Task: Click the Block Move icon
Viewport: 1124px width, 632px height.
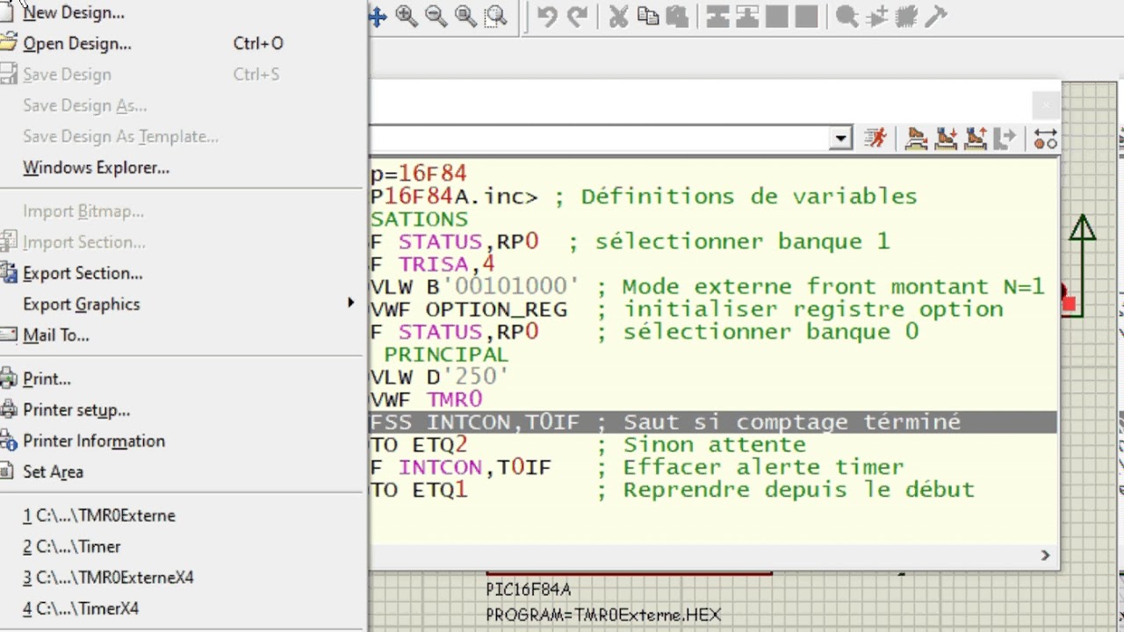Action: tap(747, 16)
